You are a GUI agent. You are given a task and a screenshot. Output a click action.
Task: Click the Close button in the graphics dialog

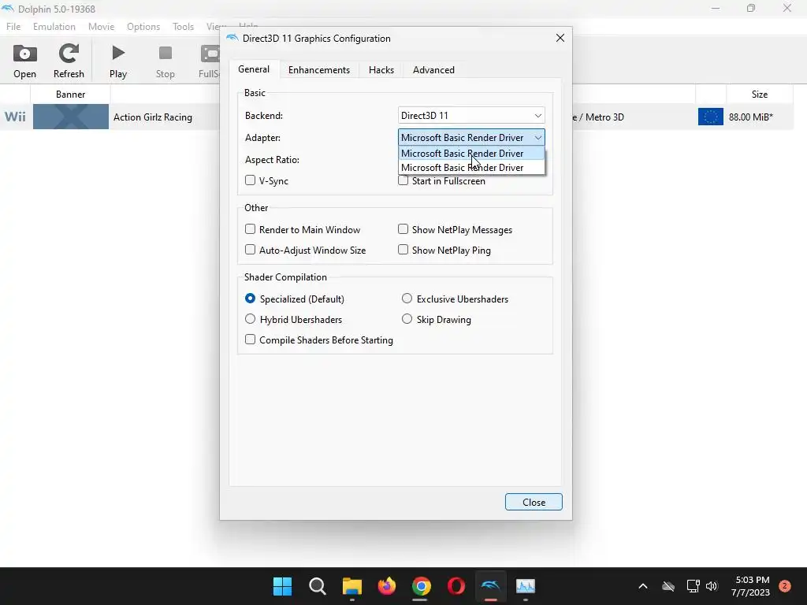pos(534,502)
